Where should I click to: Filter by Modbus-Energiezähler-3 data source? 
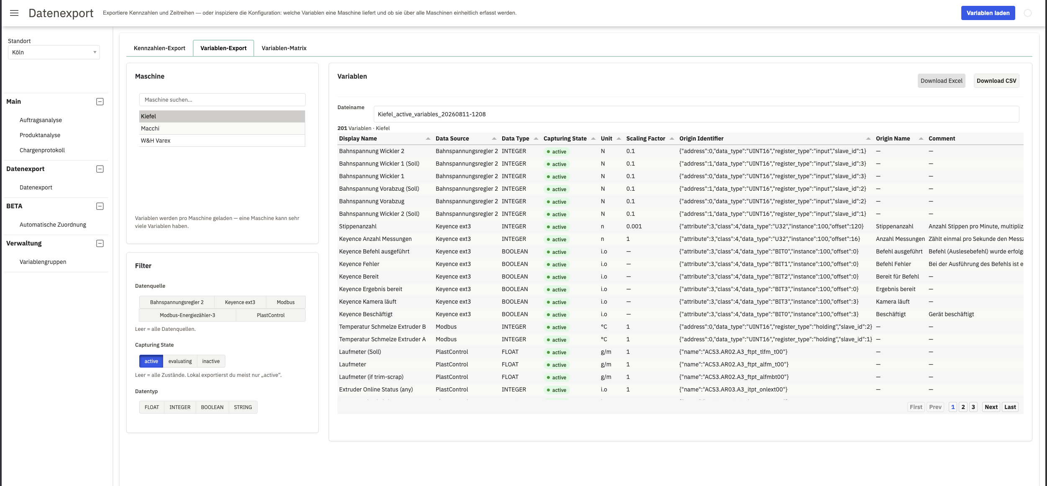coord(187,315)
